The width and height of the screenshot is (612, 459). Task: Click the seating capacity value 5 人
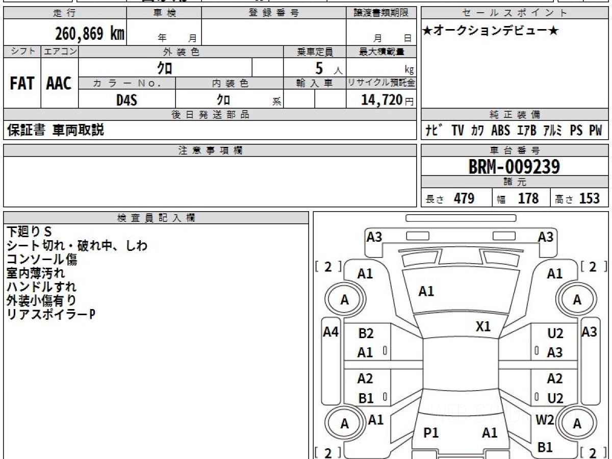point(328,68)
